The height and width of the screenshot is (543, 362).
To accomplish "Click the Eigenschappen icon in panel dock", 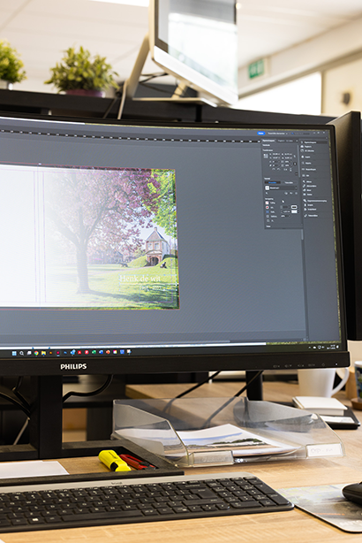I will (x=302, y=142).
